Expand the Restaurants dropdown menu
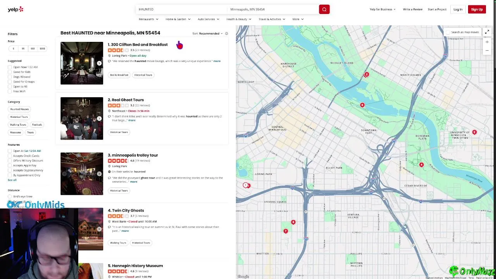The image size is (496, 279). 148,19
